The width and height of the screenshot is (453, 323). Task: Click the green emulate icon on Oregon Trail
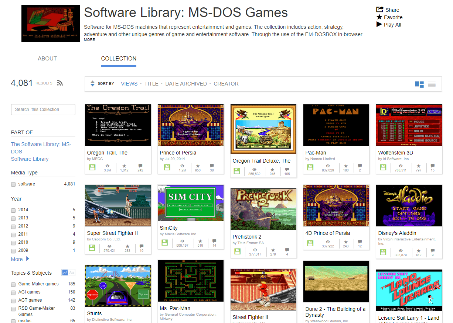click(x=92, y=167)
